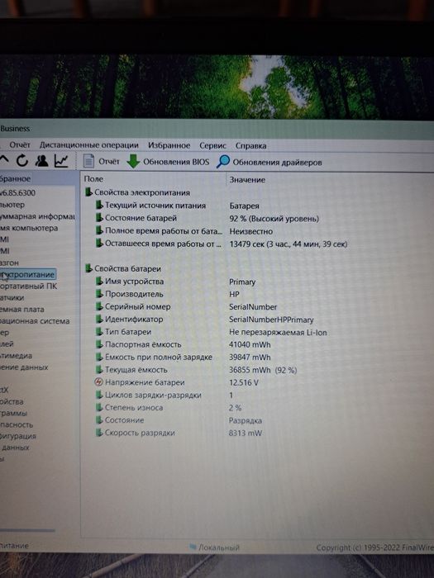The image size is (434, 578).
Task: Click the value 'SerialNumberHPPrimary'
Action: click(271, 320)
